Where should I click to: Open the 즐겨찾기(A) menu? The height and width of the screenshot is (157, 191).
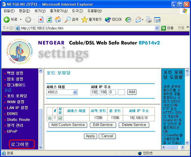click(x=59, y=11)
